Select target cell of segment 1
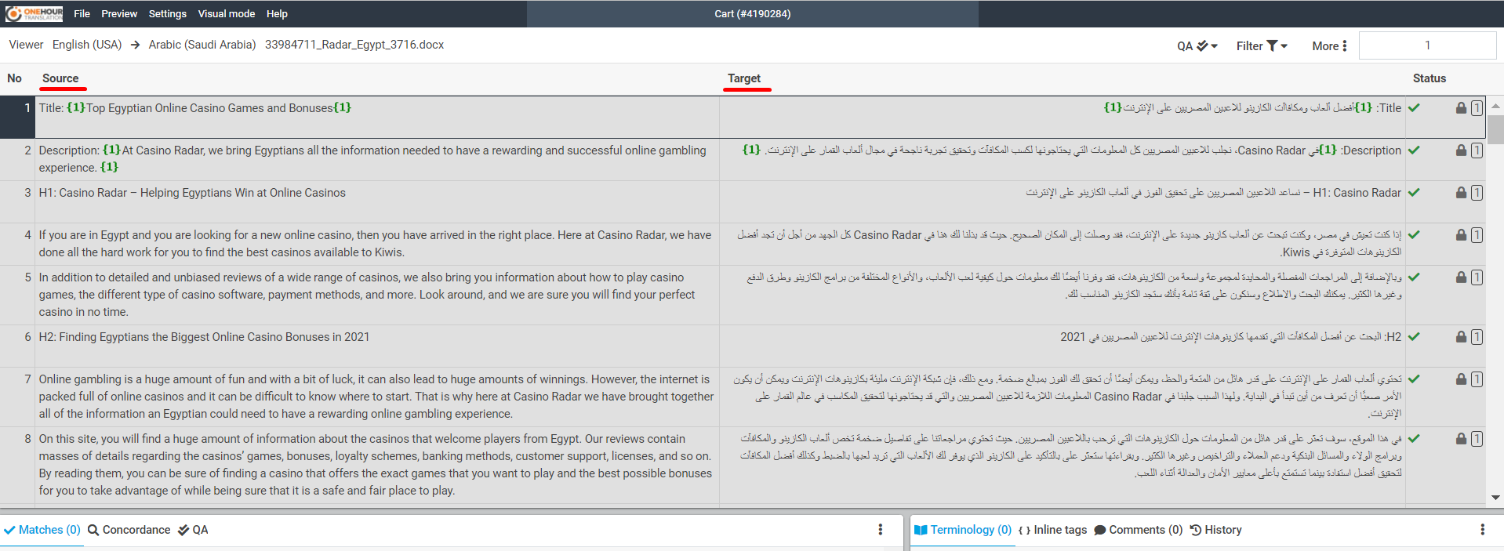The image size is (1504, 551). pos(1063,118)
